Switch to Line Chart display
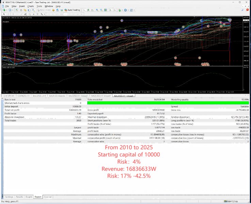 [x=92, y=10]
